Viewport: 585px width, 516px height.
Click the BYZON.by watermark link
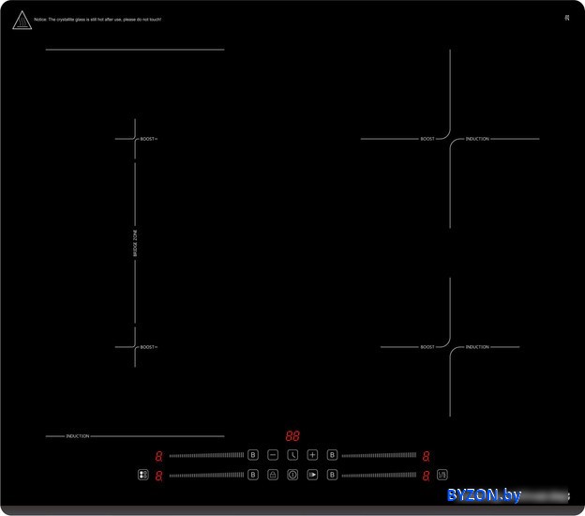click(x=484, y=495)
